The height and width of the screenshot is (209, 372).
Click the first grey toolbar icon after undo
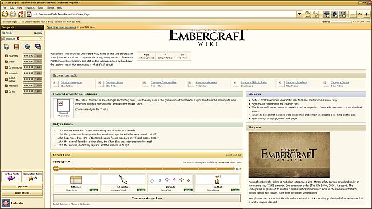[x=327, y=14]
